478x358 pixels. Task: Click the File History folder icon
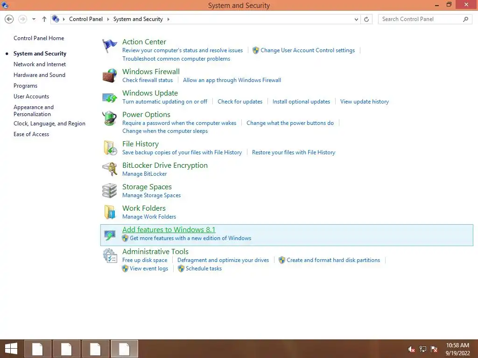[x=109, y=148]
